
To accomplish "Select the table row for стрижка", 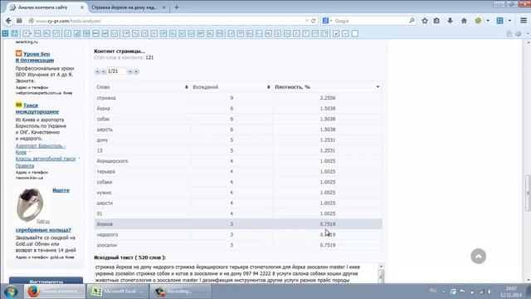I will tap(238, 98).
